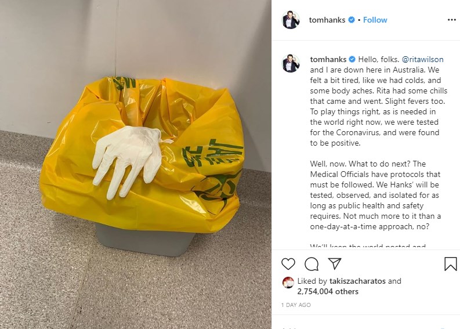Like the post with the heart icon
460x329 pixels.
tap(288, 263)
